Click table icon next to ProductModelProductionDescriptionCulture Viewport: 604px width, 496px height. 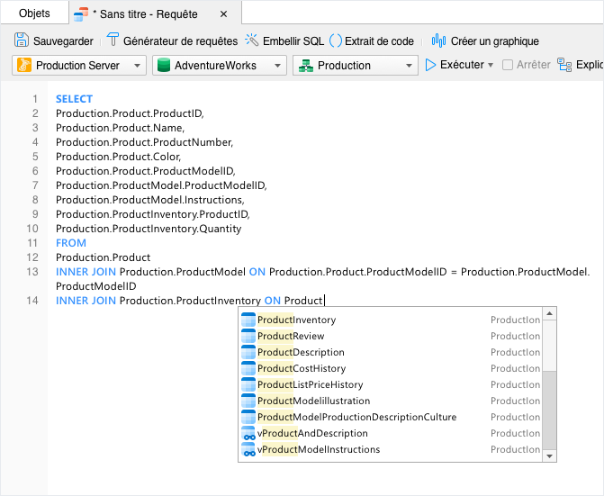[248, 417]
